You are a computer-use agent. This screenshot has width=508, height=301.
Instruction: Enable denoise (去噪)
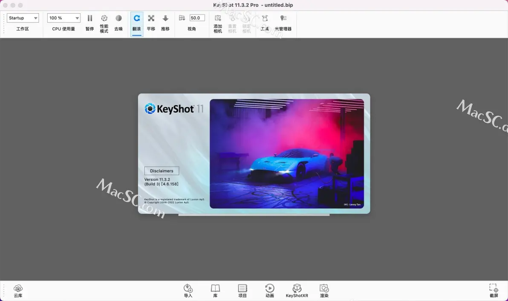(x=118, y=22)
